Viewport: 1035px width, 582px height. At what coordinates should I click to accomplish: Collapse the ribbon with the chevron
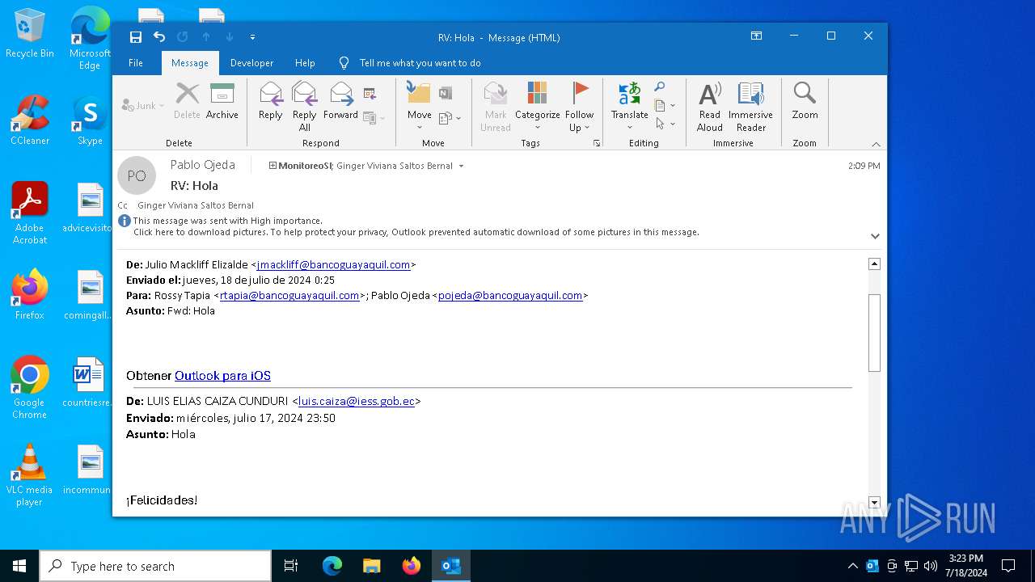[x=876, y=144]
